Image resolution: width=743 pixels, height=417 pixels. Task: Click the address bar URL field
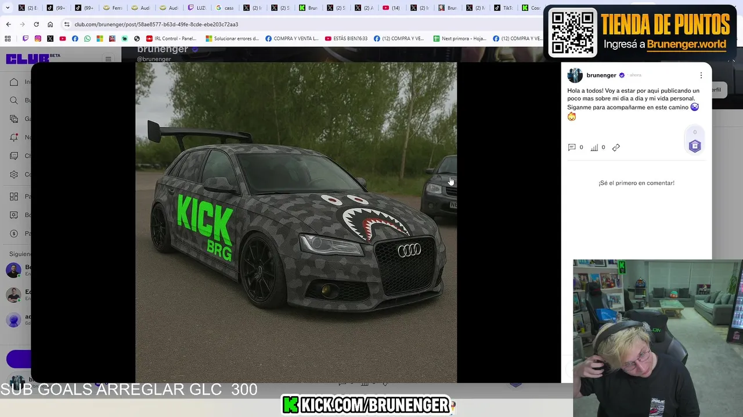(302, 24)
